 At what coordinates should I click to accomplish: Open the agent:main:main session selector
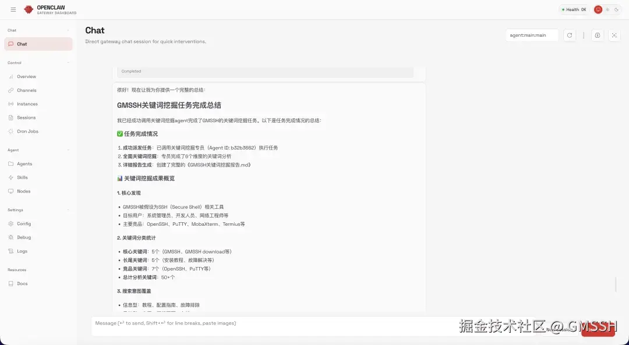tap(532, 35)
